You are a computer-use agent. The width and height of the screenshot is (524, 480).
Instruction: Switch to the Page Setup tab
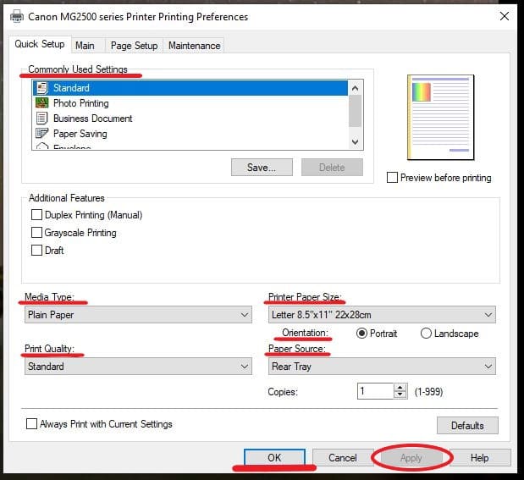pyautogui.click(x=134, y=46)
